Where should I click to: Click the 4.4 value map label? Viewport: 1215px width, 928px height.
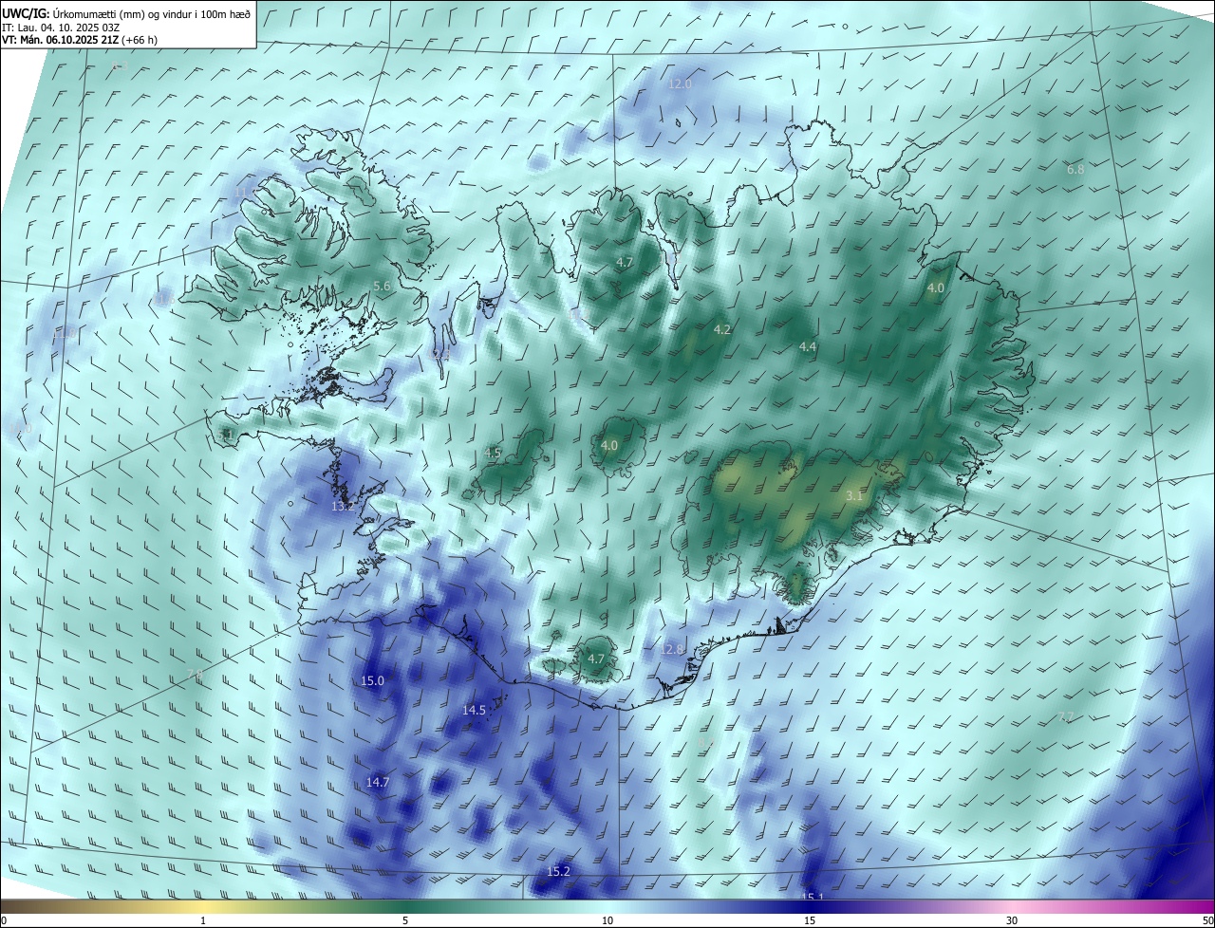pyautogui.click(x=808, y=347)
